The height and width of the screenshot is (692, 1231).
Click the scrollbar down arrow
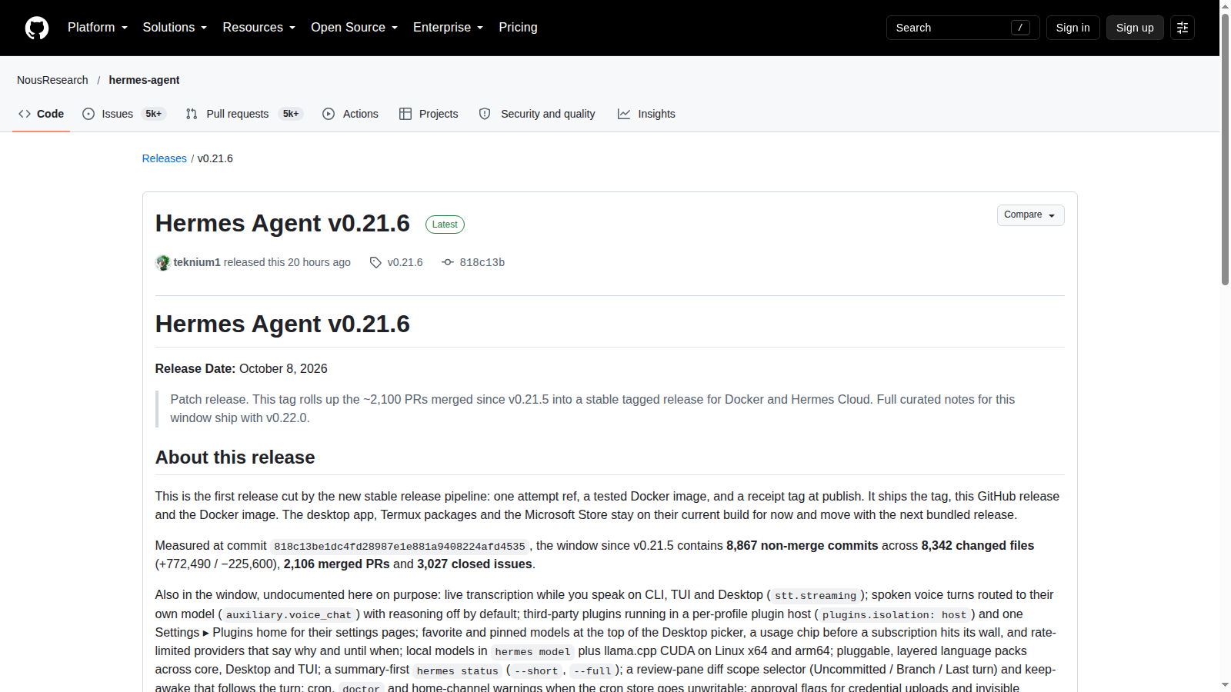coord(1225,685)
